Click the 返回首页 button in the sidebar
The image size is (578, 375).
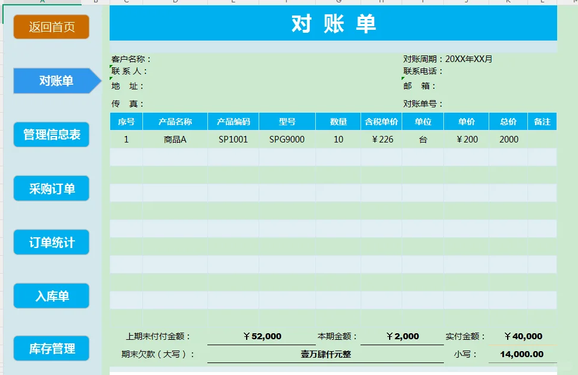pos(51,27)
